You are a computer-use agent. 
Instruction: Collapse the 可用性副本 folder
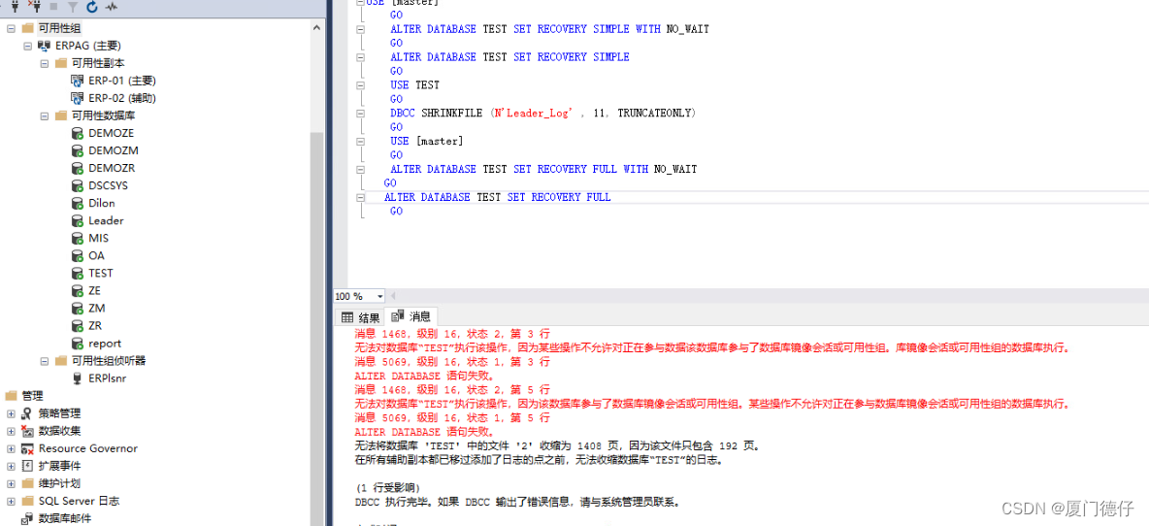tap(45, 63)
